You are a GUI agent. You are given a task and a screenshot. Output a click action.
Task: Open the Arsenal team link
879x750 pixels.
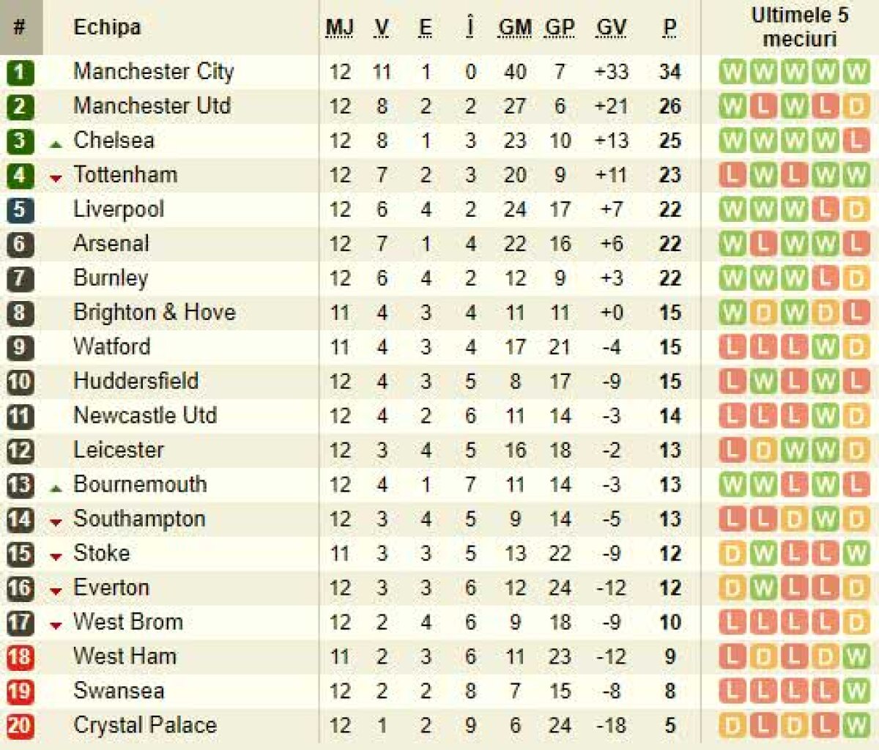tap(111, 243)
